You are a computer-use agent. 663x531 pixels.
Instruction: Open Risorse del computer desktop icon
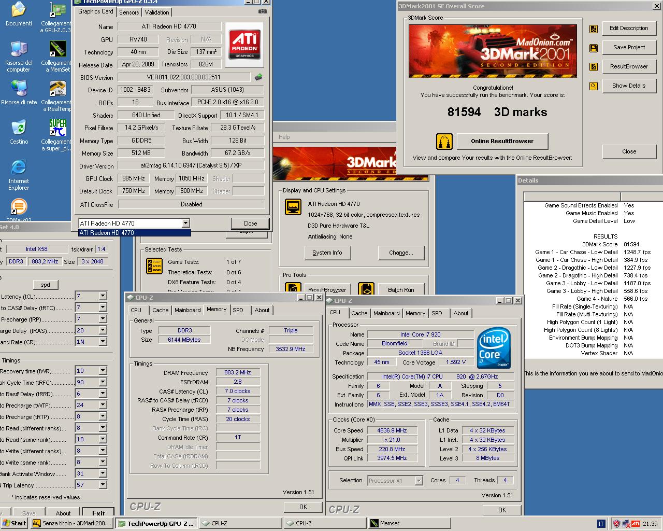[19, 57]
